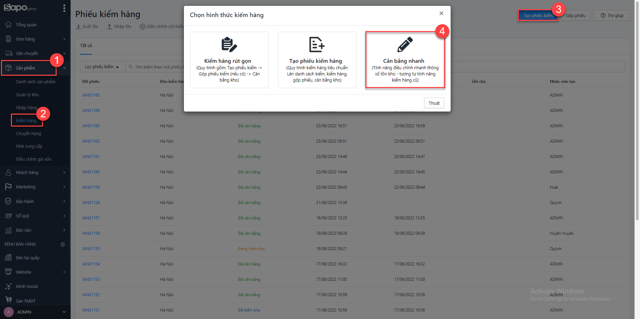The height and width of the screenshot is (319, 640).
Task: Click the Tìm kiếm theo mã phiếu search field
Action: 376,67
